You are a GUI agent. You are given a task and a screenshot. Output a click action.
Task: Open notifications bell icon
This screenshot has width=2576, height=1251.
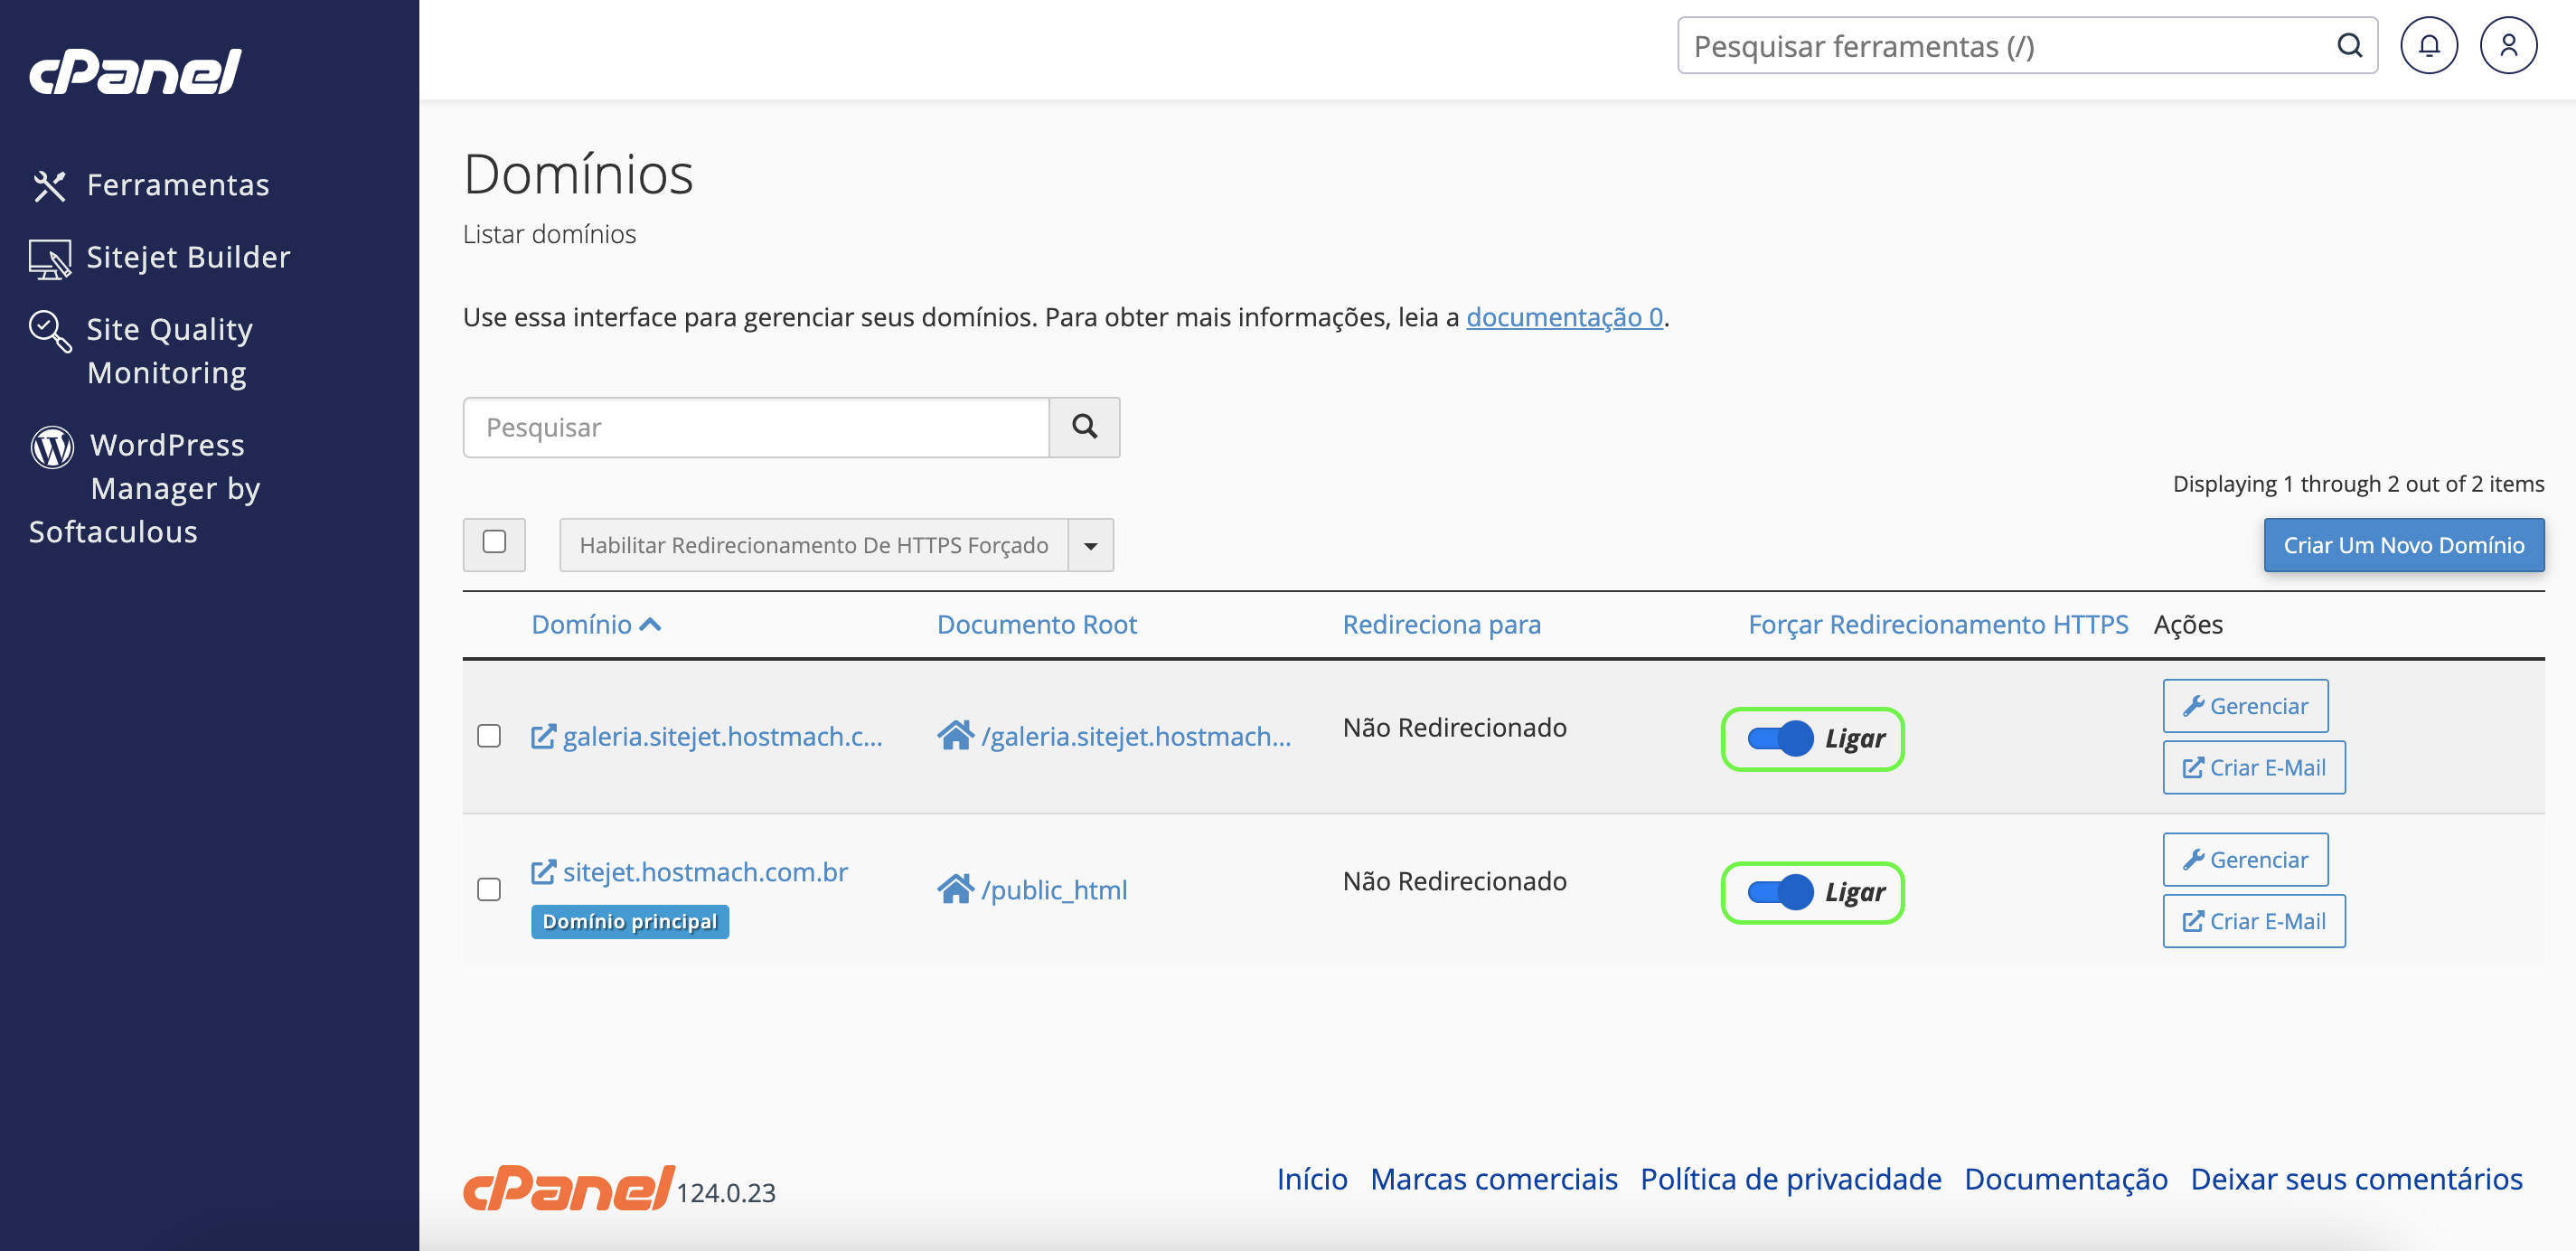[x=2428, y=46]
